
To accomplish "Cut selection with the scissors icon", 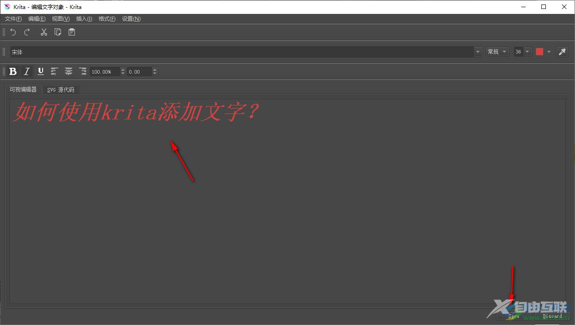I will [x=44, y=32].
